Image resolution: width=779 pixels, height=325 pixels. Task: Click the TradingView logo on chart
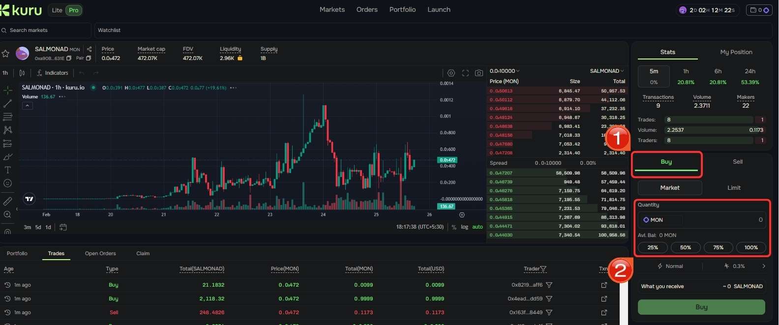[29, 199]
